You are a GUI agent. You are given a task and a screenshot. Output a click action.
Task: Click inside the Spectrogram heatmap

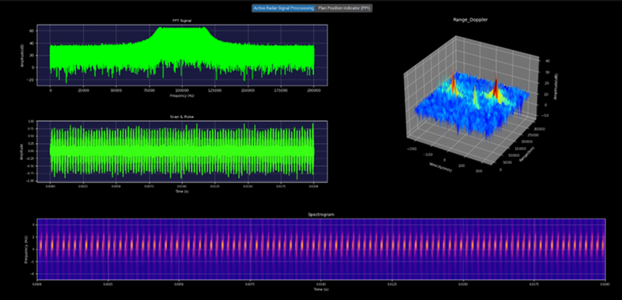tap(321, 249)
